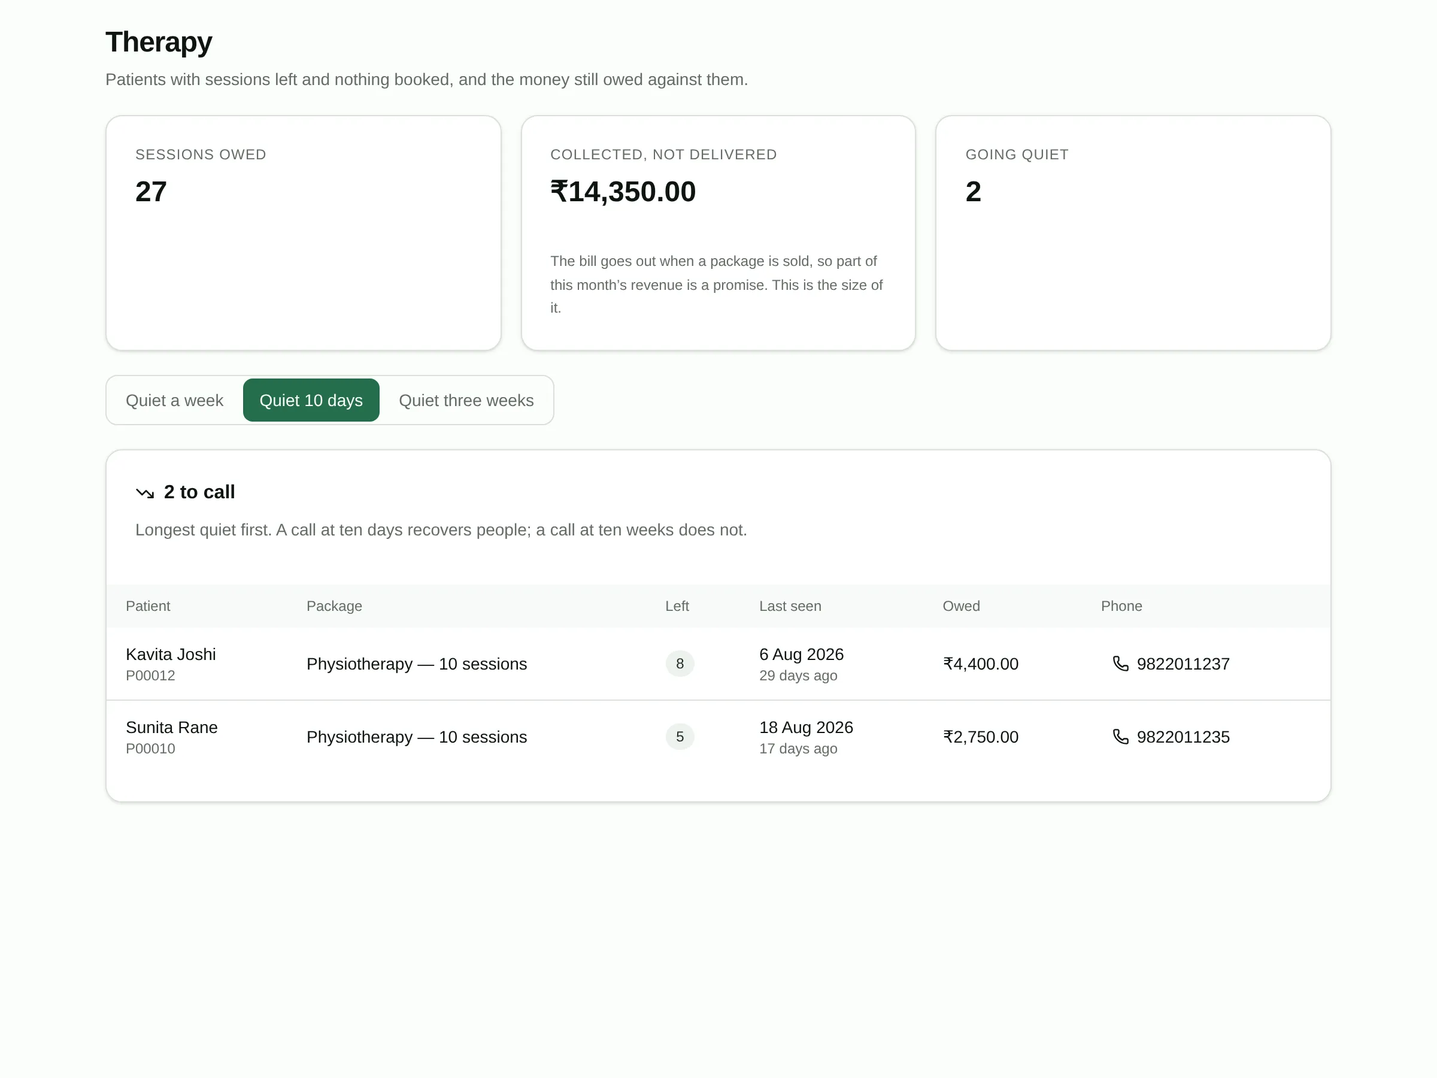The height and width of the screenshot is (1078, 1437).
Task: Click patient ID P00012
Action: point(150,675)
